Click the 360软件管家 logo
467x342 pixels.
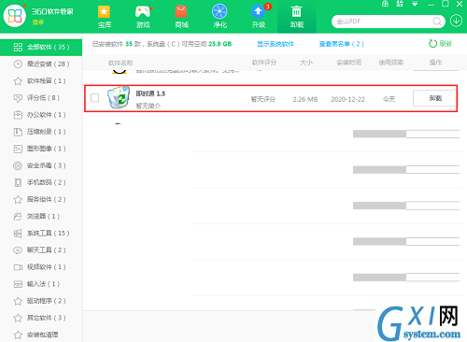[x=14, y=15]
